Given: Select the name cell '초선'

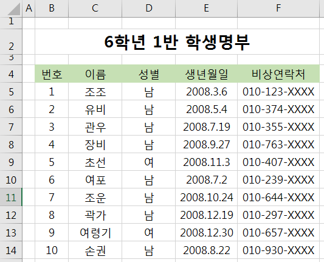Looking at the screenshot, I should (x=95, y=162).
